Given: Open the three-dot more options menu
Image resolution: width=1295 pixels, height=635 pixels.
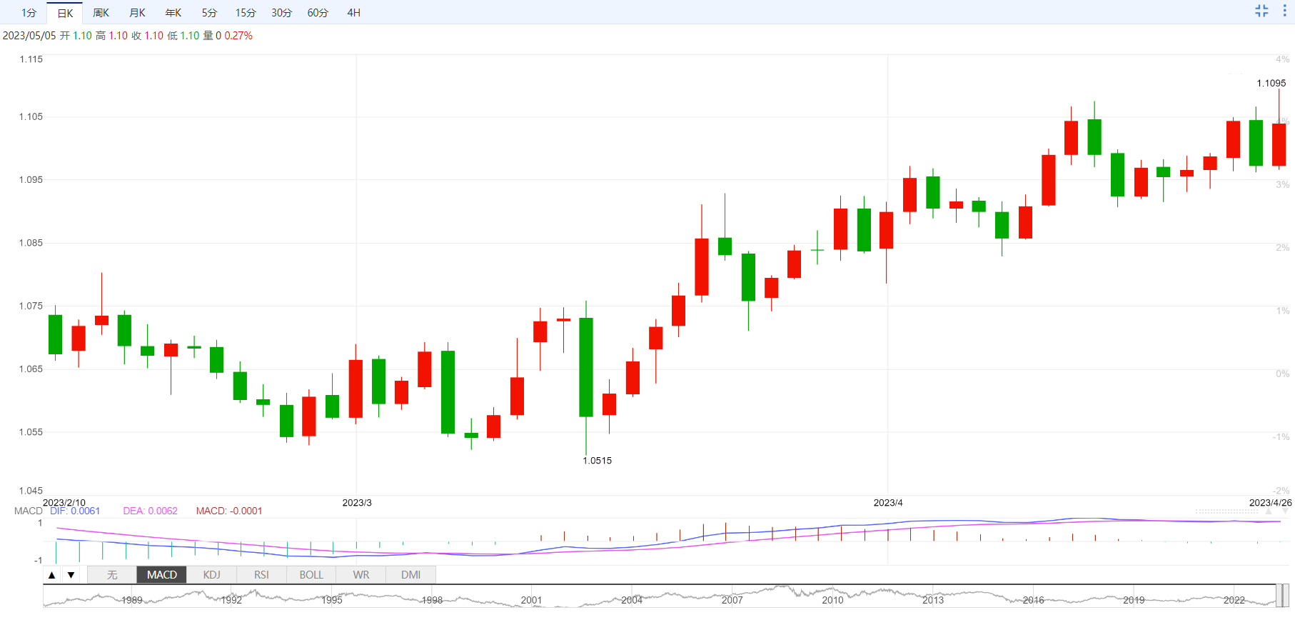Looking at the screenshot, I should click(x=1284, y=11).
